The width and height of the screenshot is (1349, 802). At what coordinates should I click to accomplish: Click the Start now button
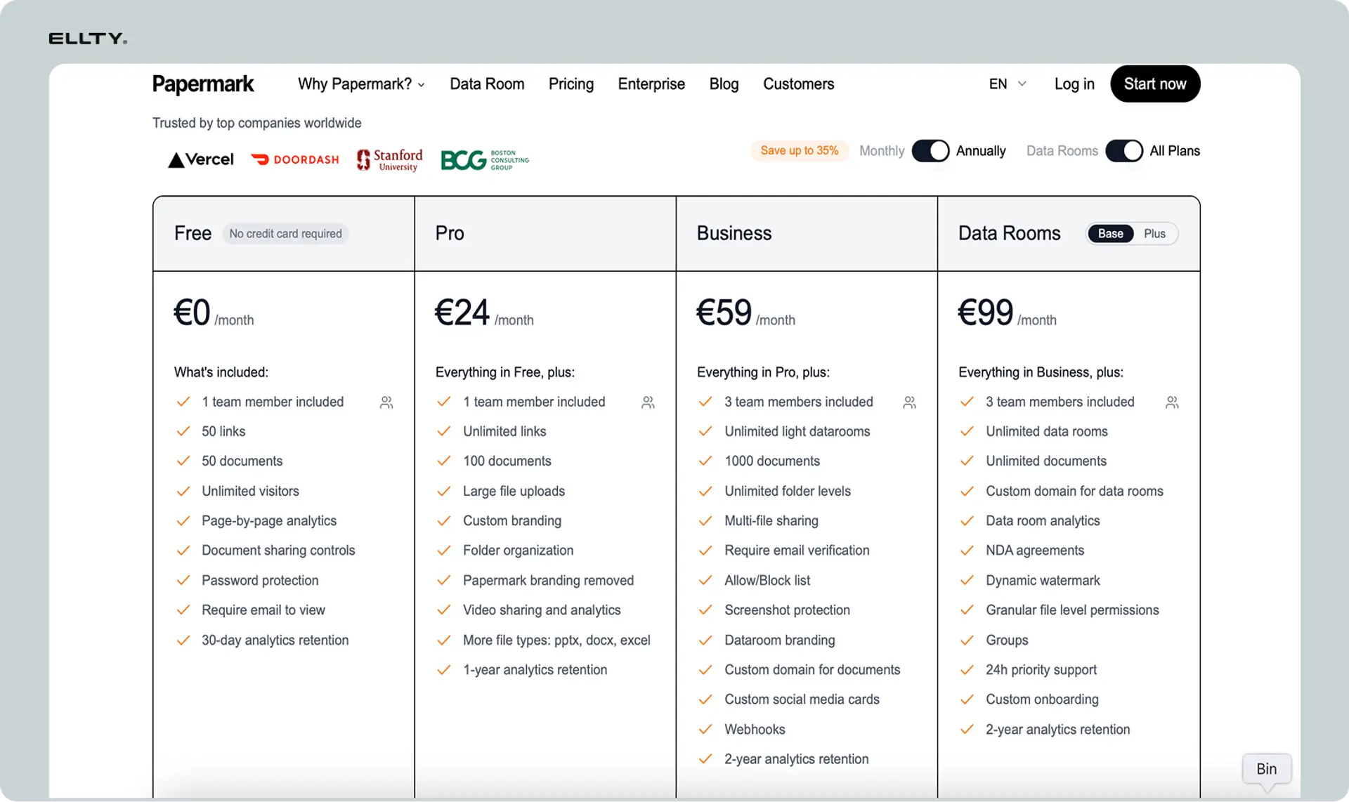point(1155,84)
